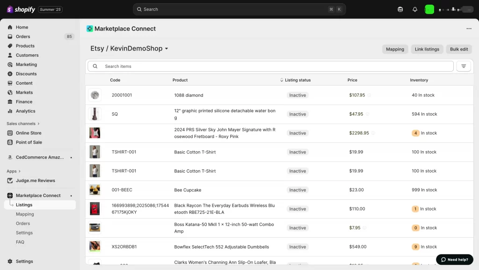The image size is (479, 270).
Task: Click the Customers person icon
Action: pyautogui.click(x=10, y=55)
